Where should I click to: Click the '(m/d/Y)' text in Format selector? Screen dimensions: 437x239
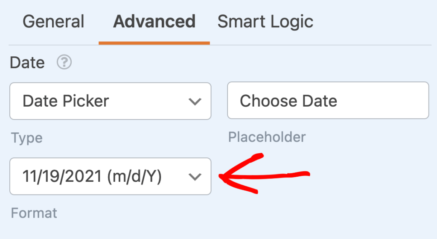134,177
